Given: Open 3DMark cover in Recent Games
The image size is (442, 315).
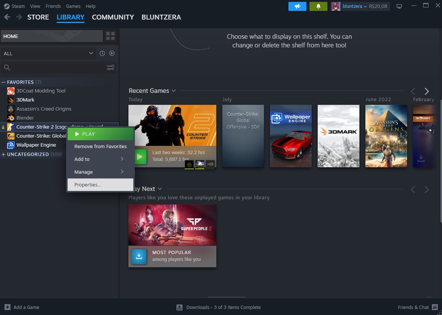Looking at the screenshot, I should click(338, 136).
